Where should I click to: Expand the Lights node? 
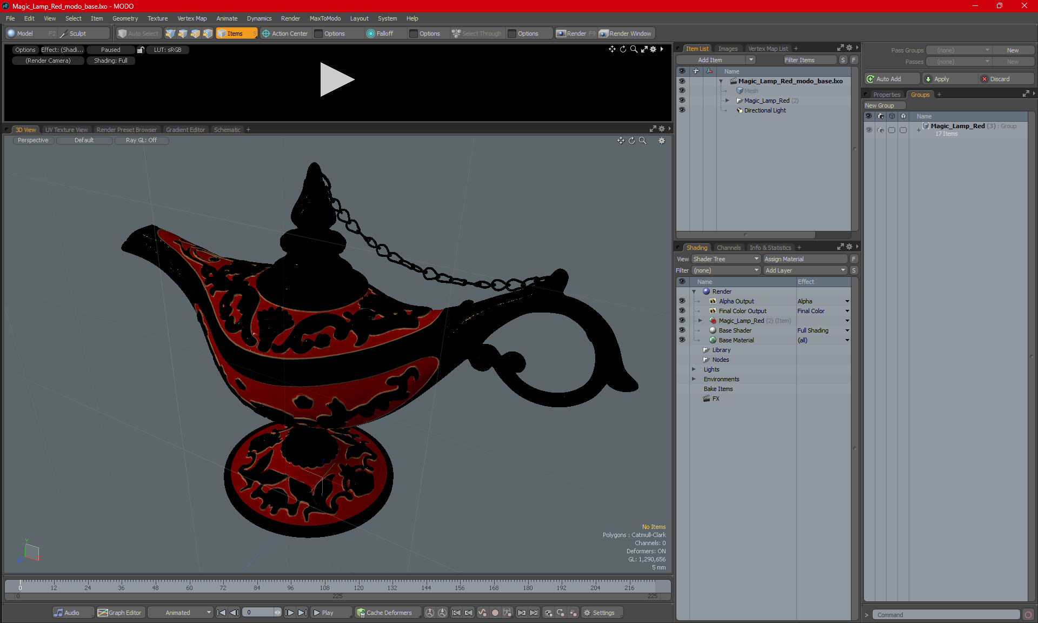(694, 369)
